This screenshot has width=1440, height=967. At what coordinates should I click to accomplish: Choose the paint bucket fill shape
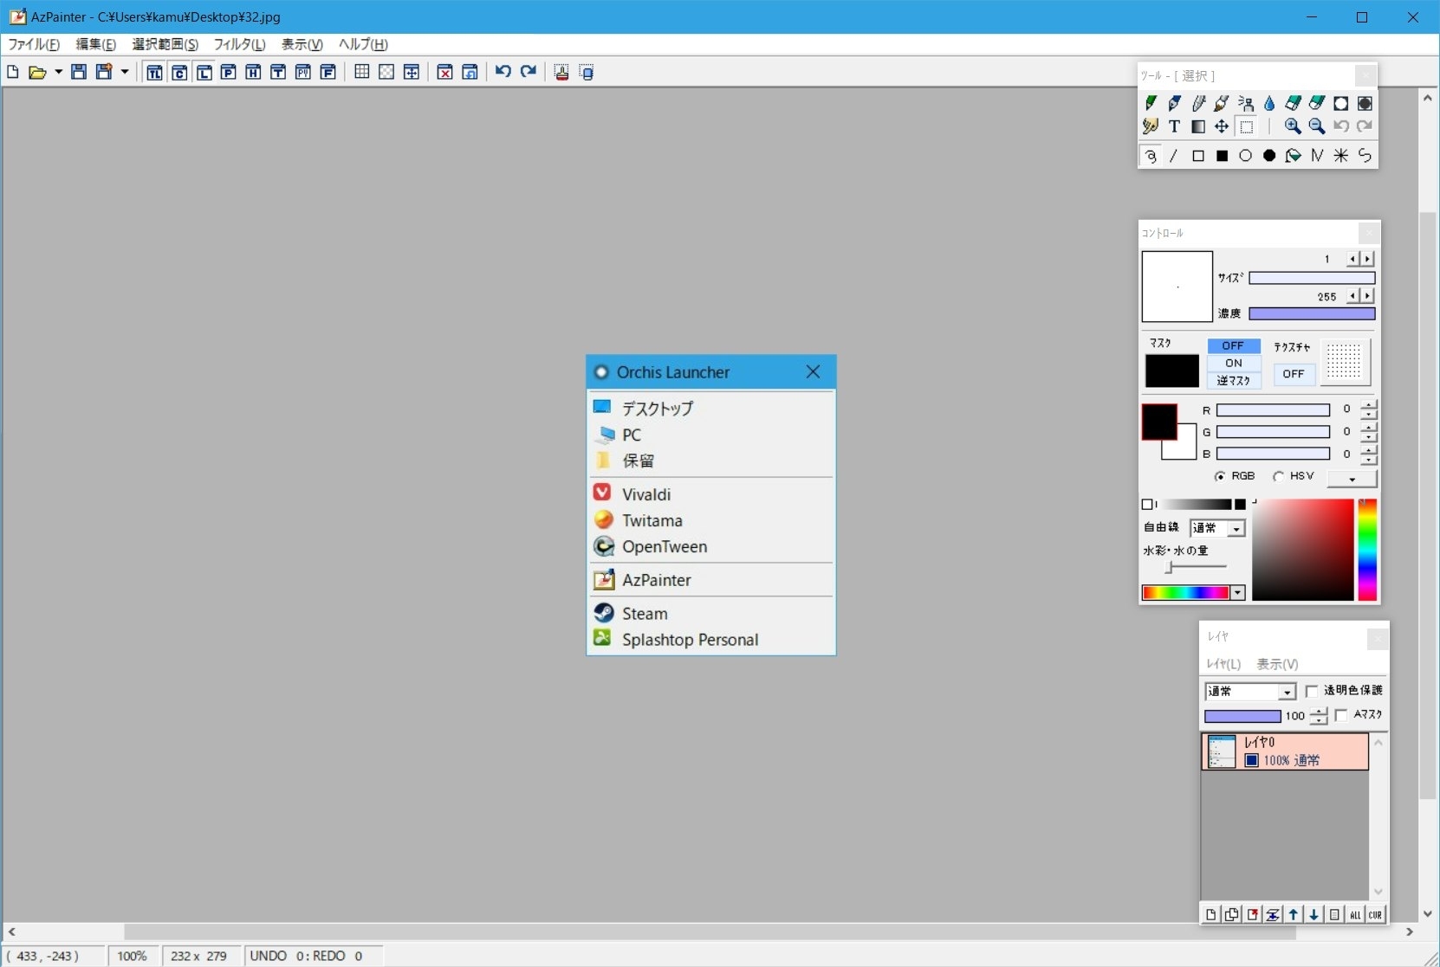point(1293,156)
